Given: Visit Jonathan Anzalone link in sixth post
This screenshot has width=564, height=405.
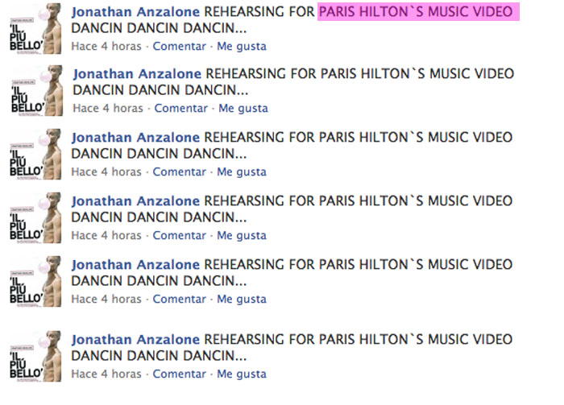Looking at the screenshot, I should 135,340.
